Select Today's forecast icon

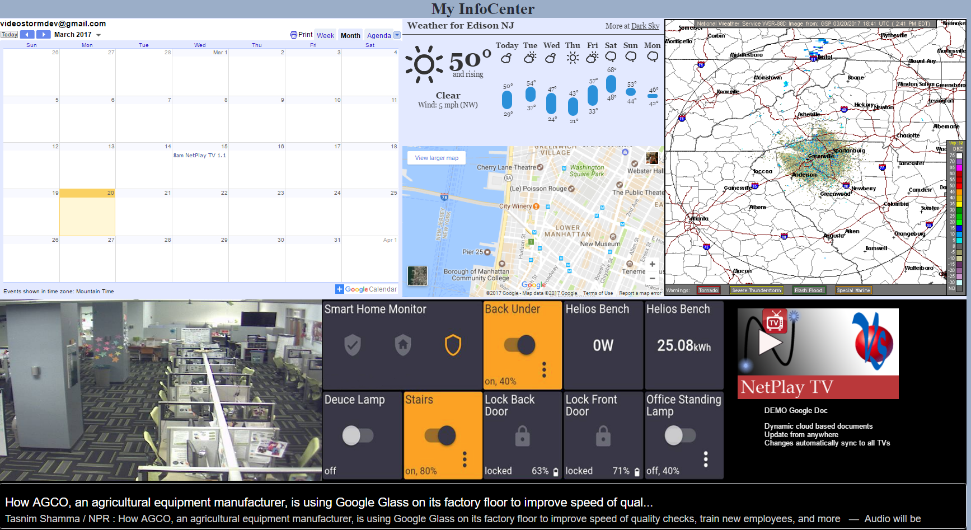point(506,58)
